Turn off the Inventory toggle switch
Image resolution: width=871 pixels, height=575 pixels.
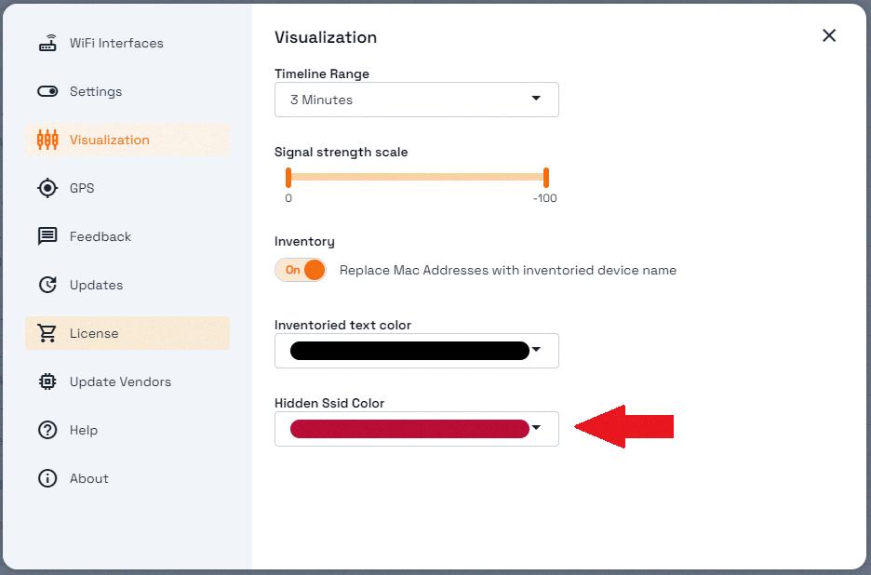pos(301,270)
